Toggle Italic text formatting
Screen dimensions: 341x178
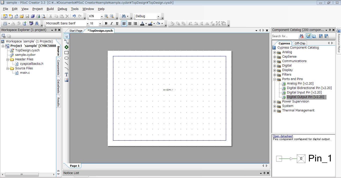(111, 23)
